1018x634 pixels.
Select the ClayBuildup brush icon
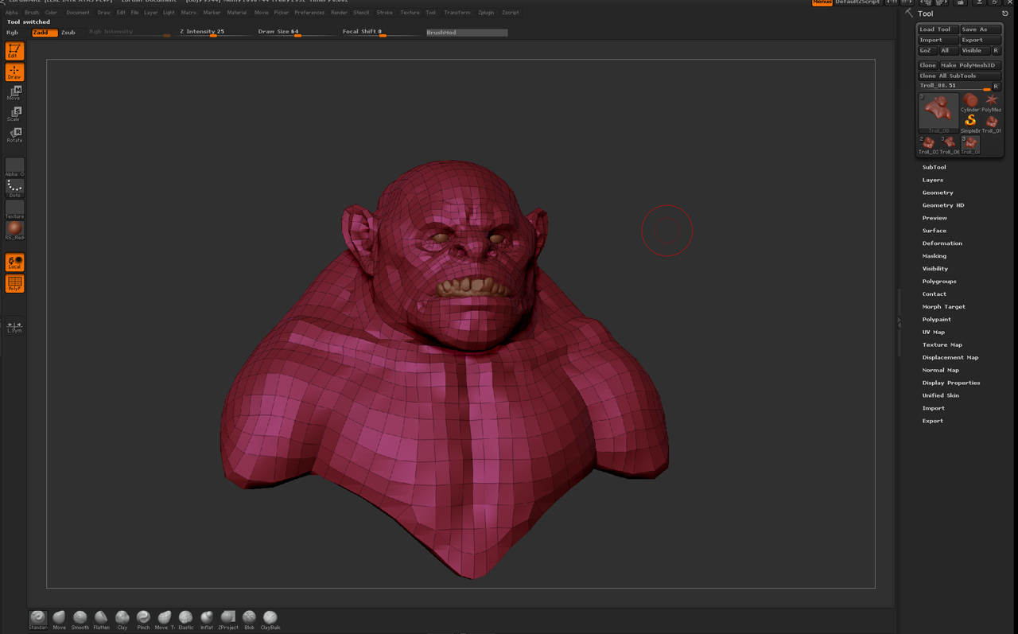(270, 620)
